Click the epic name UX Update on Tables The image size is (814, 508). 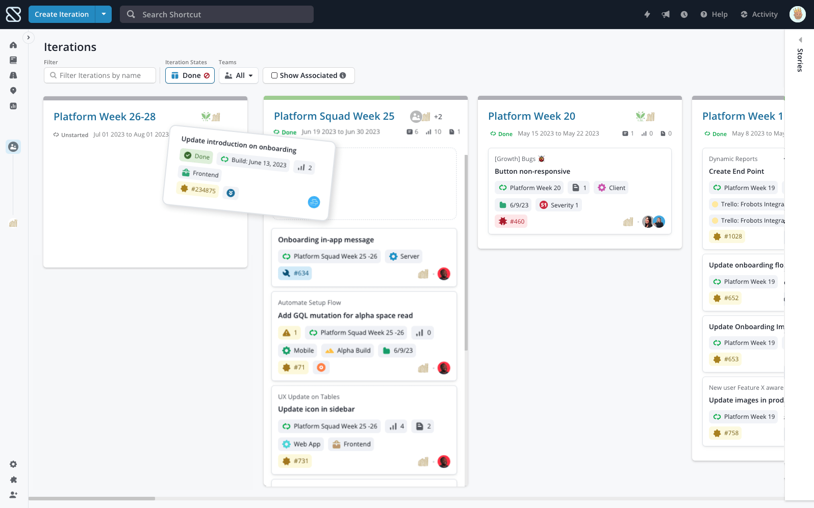pyautogui.click(x=309, y=397)
